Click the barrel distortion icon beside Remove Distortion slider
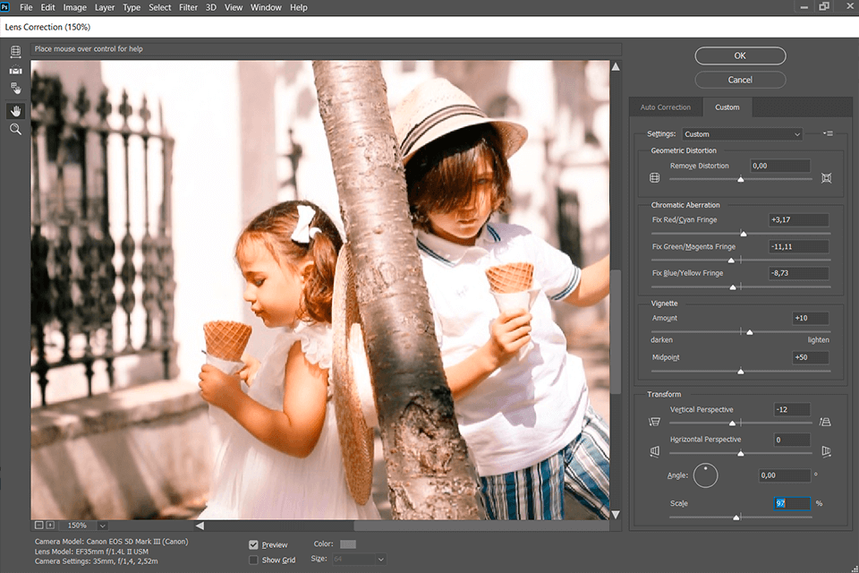 coord(654,177)
